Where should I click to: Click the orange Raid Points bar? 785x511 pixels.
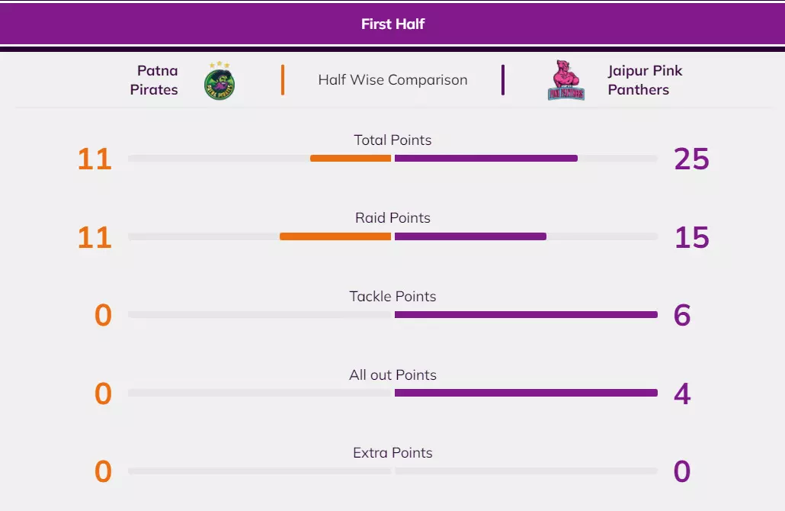pyautogui.click(x=335, y=236)
